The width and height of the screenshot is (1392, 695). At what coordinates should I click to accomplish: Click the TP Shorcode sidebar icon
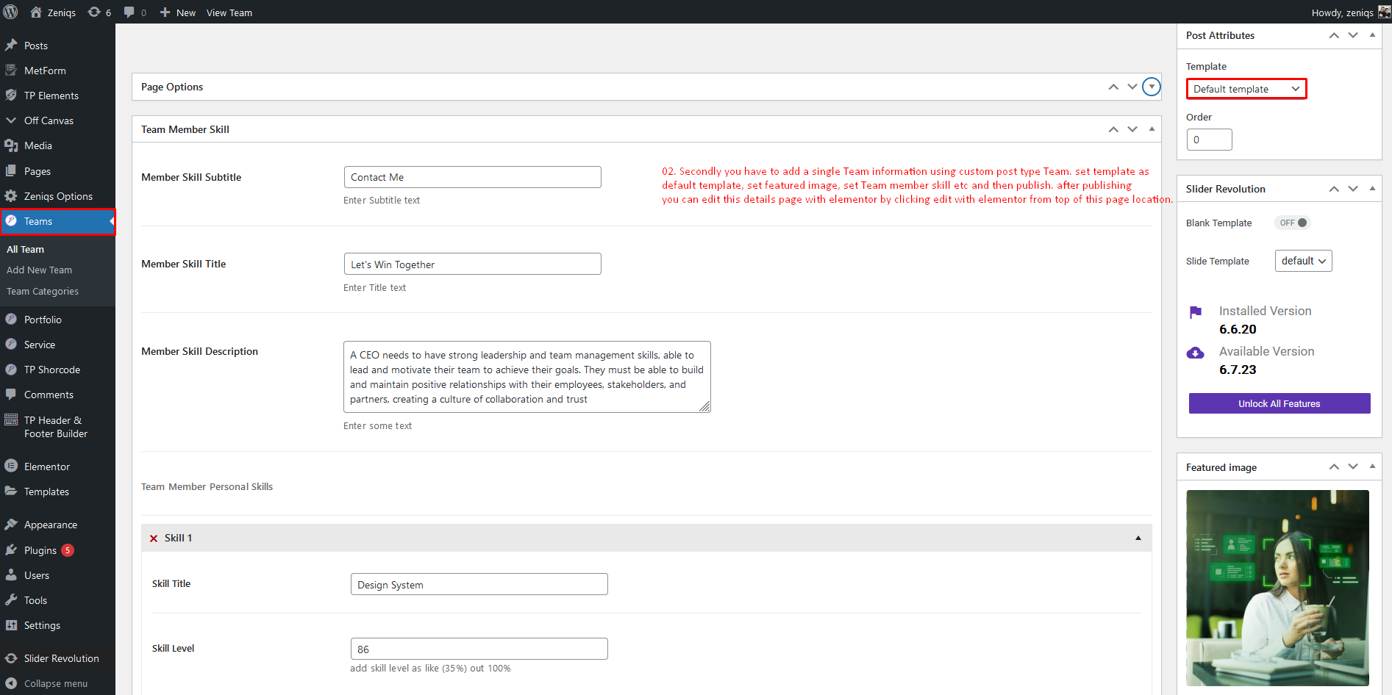(11, 370)
